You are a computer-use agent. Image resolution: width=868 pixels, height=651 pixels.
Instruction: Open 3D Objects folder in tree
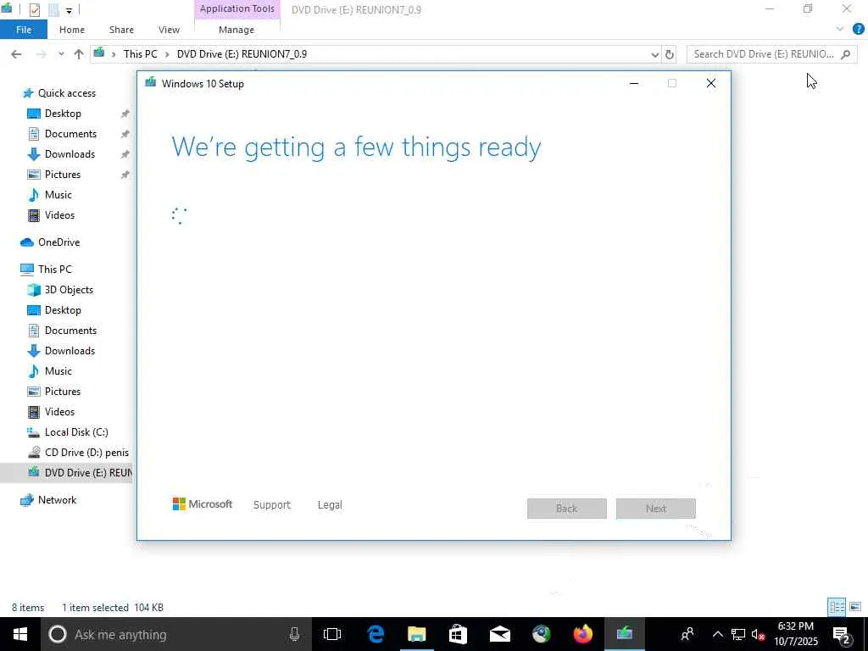click(69, 290)
